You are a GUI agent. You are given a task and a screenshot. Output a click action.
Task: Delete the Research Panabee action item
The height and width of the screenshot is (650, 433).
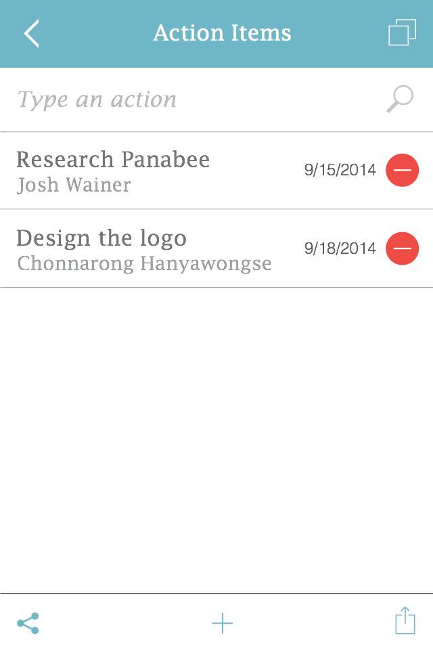pos(403,170)
